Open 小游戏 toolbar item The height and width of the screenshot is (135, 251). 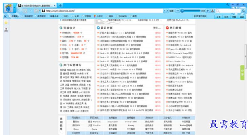tap(98, 16)
